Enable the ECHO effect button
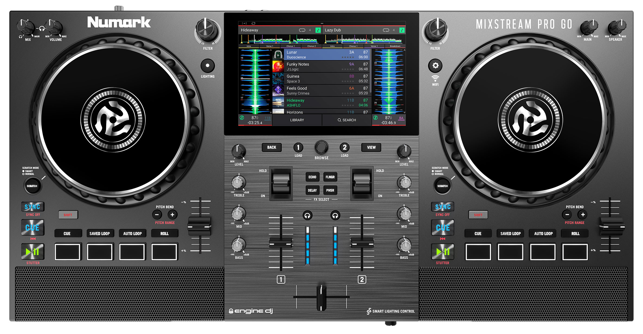Image resolution: width=643 pixels, height=334 pixels. point(312,177)
